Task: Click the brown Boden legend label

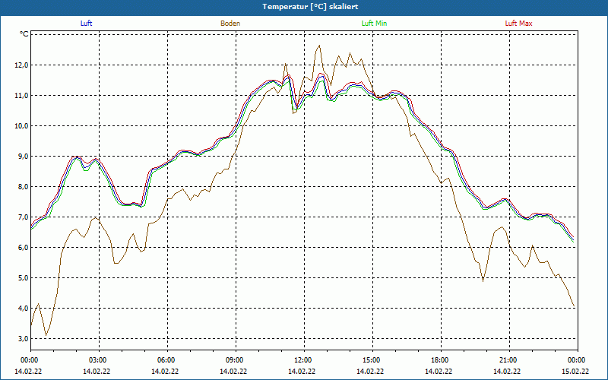Action: (x=230, y=24)
